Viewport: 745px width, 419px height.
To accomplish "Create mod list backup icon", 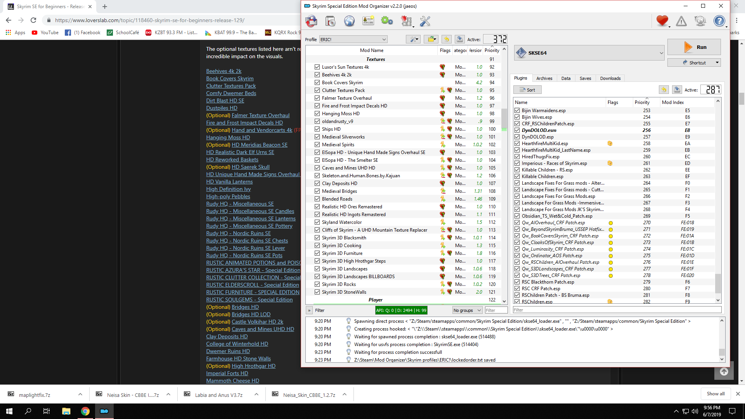I will [x=460, y=39].
